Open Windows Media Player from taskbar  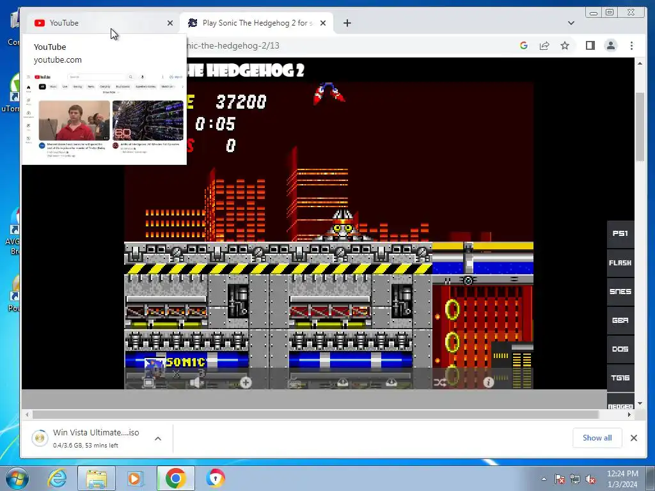[135, 478]
